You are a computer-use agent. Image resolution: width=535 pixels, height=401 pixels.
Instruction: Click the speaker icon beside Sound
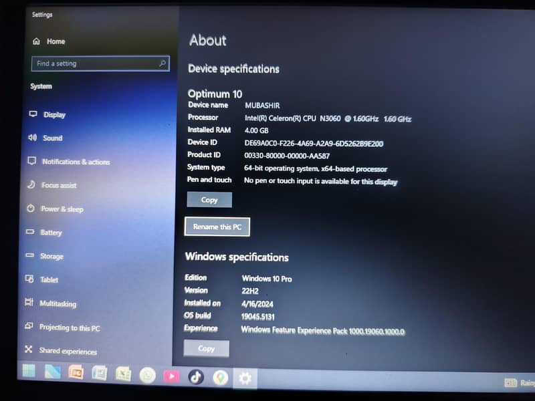coord(32,138)
